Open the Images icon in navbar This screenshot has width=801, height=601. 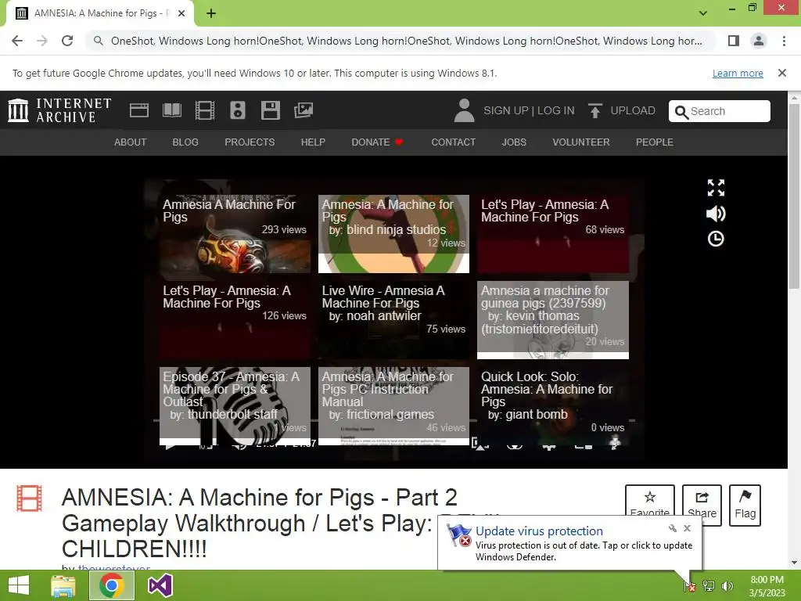click(x=304, y=110)
